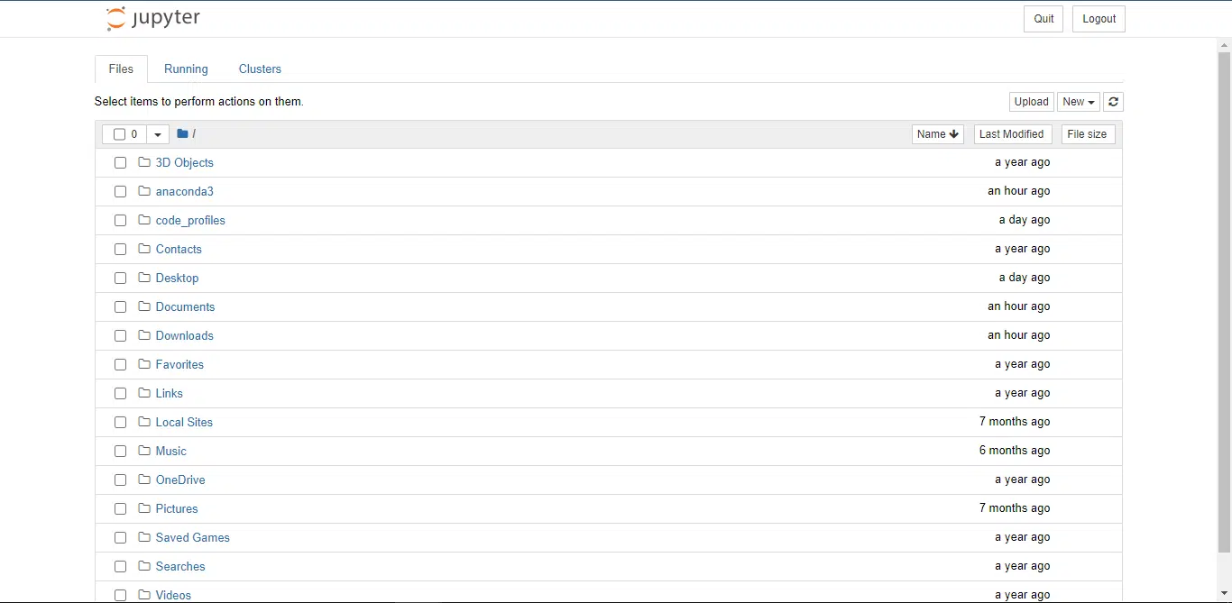Click the Jupyter logo
1232x603 pixels.
(153, 18)
